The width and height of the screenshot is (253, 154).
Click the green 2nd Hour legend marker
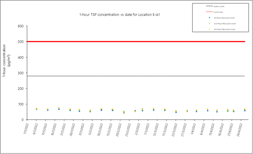click(209, 23)
